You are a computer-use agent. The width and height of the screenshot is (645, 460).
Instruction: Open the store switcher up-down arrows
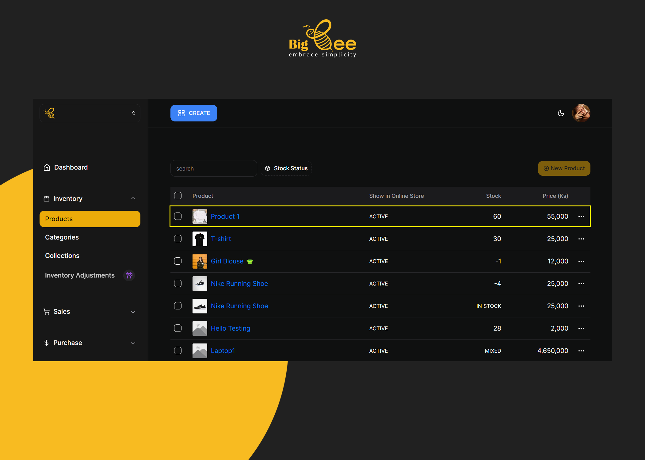click(134, 113)
